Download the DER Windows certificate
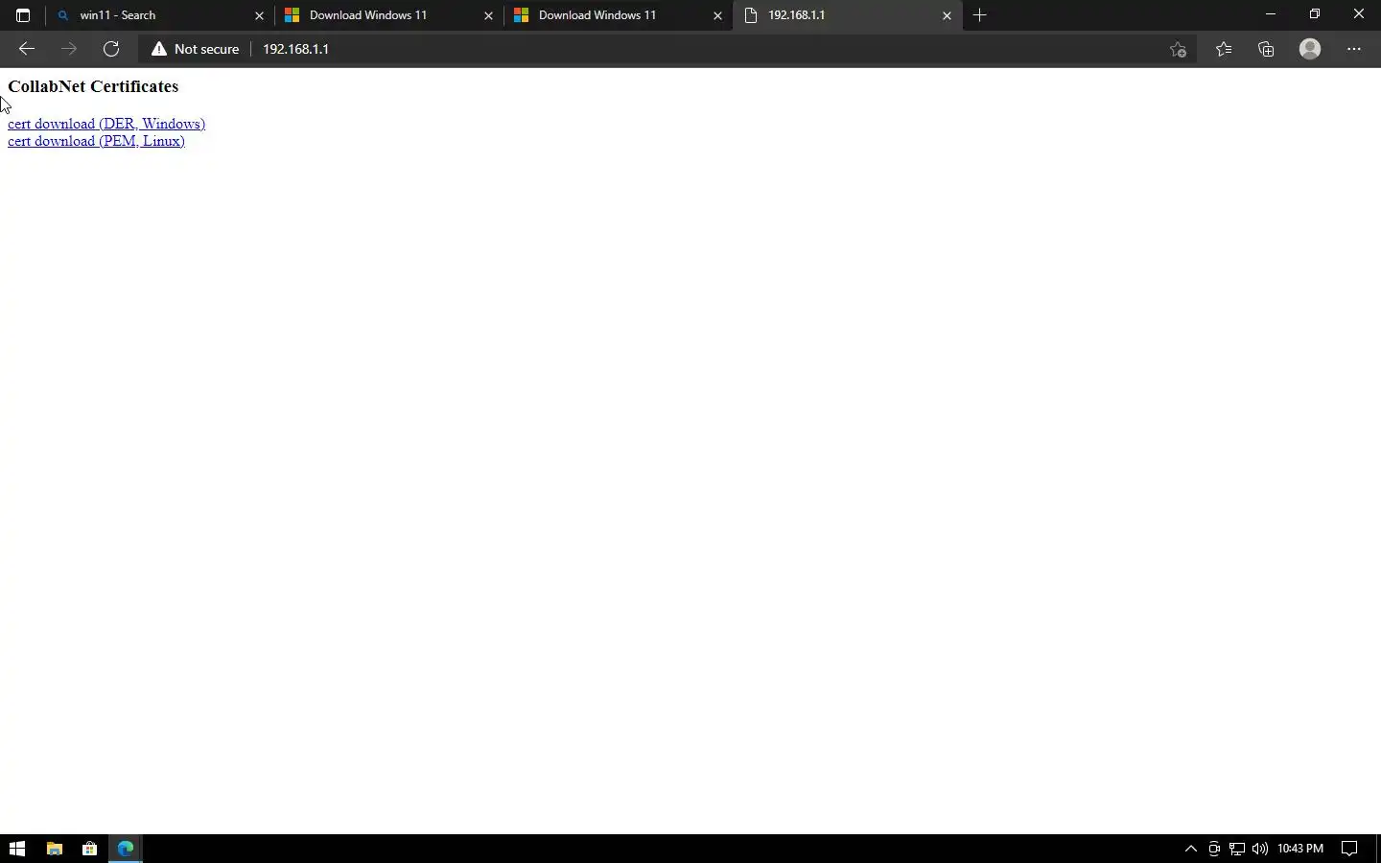Image resolution: width=1381 pixels, height=863 pixels. (x=106, y=124)
